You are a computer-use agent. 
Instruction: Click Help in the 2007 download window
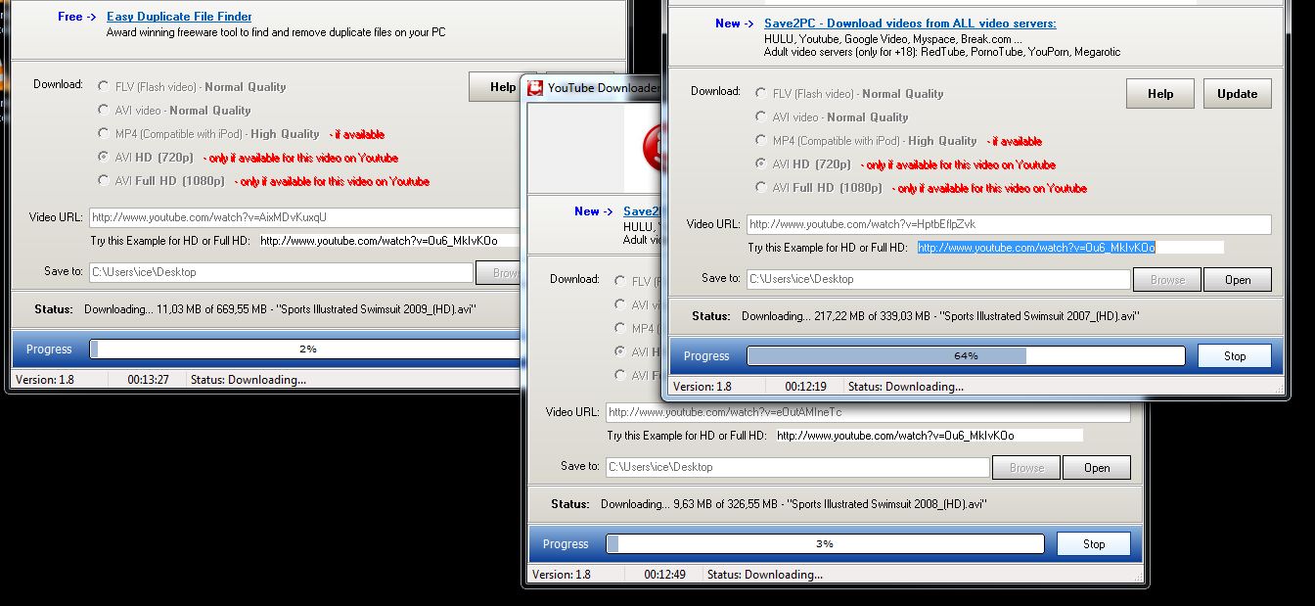coord(1160,94)
